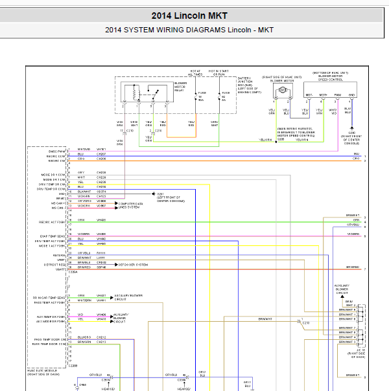This screenshot has height=391, width=389.
Task: Select the "DEFOGGER SYSTEM" reference
Action: coord(133,265)
